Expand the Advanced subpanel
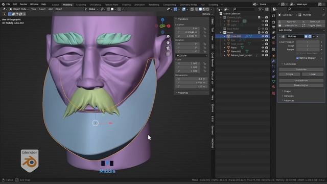The image size is (327, 184). 289,101
